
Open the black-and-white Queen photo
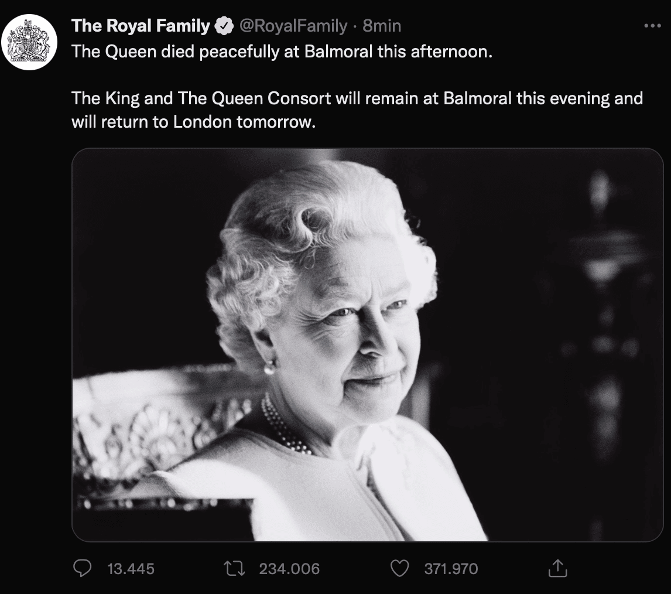(x=368, y=345)
